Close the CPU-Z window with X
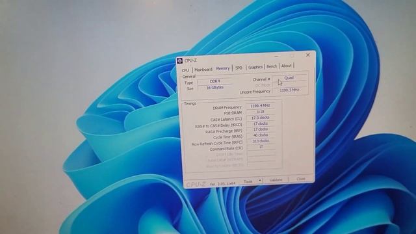416x234 pixels. tap(307, 55)
